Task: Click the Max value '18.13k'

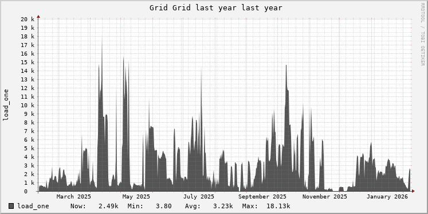Action: [x=278, y=206]
